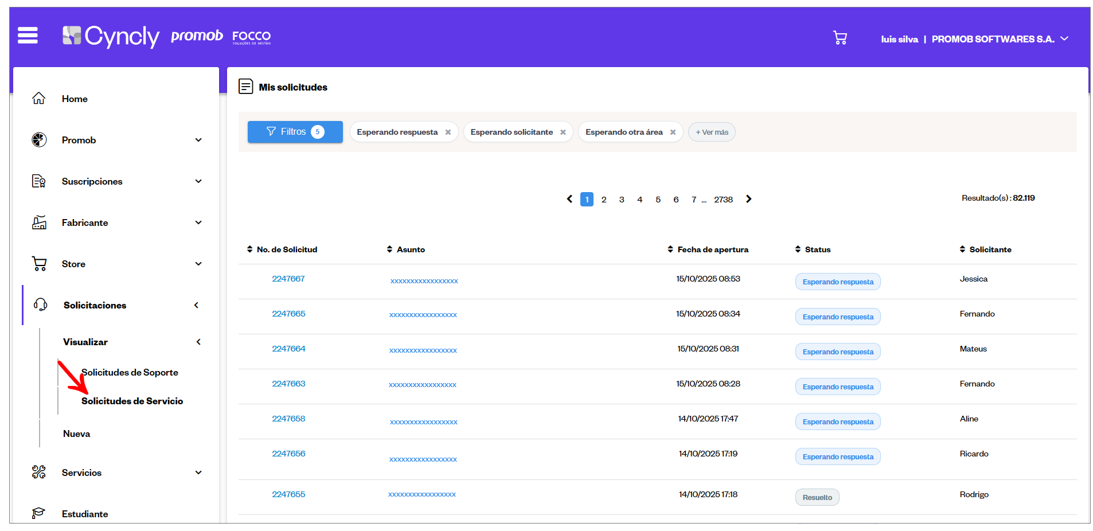Click the Cyncly logo
Image resolution: width=1093 pixels, height=531 pixels.
point(111,36)
